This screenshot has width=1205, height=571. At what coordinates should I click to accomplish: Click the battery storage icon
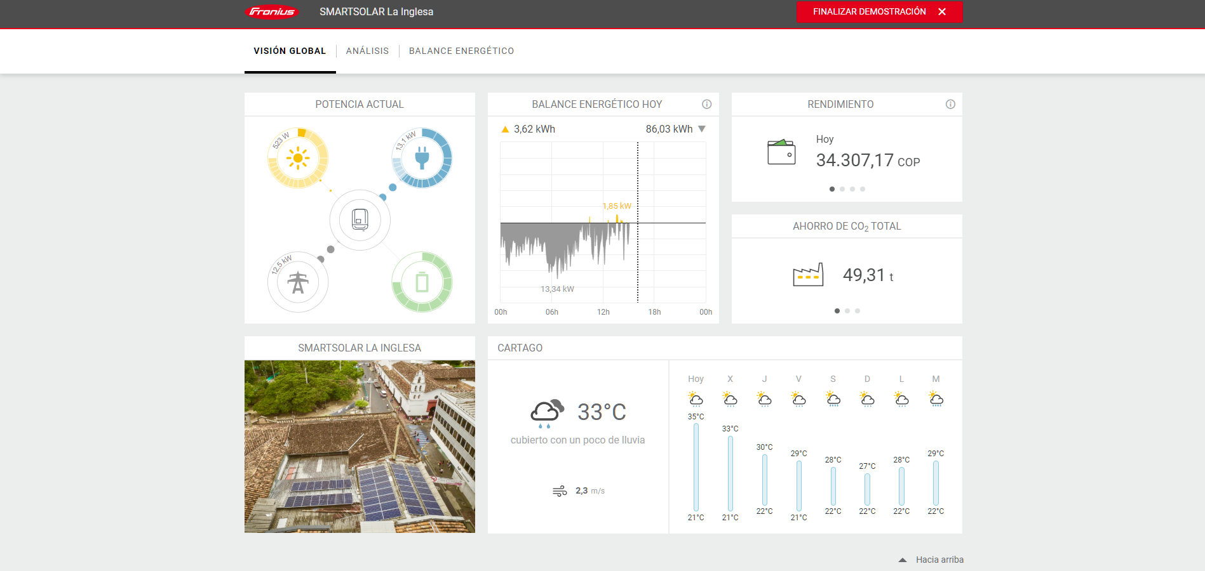[422, 282]
